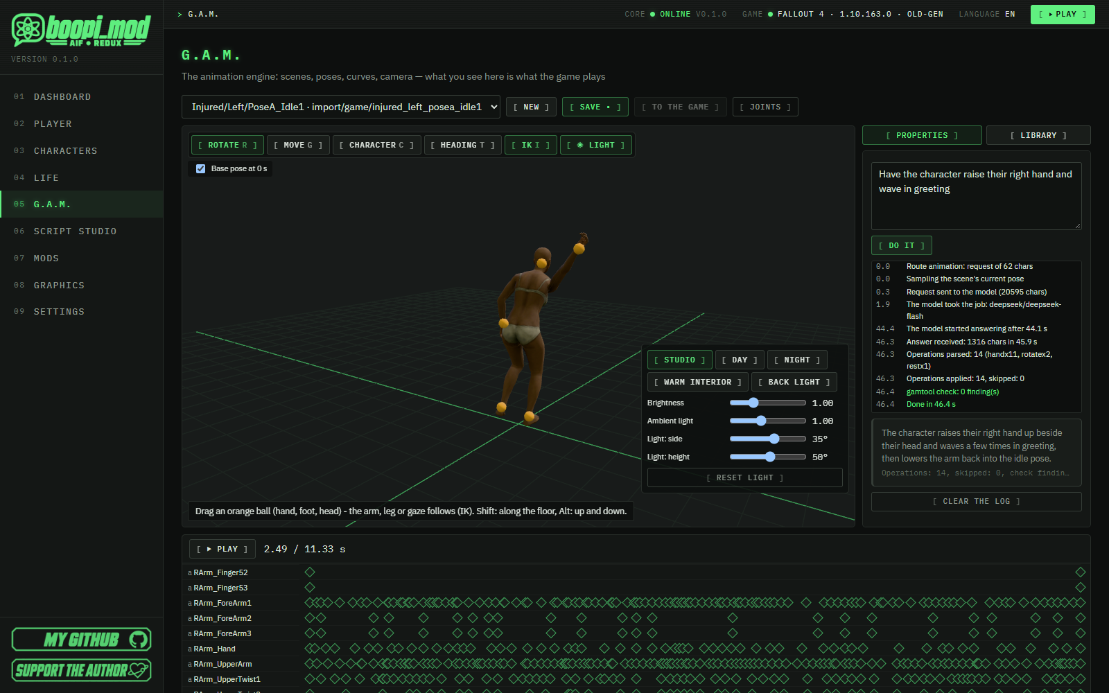Click Clear The Log button

(x=976, y=501)
